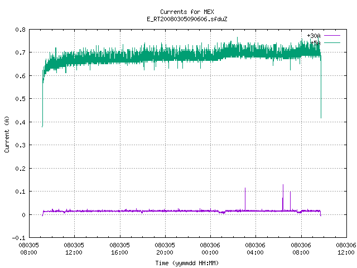Click the chart title 'Currents for MEX'
This screenshot has width=357, height=268.
(x=187, y=12)
